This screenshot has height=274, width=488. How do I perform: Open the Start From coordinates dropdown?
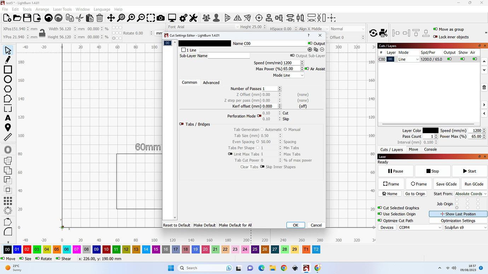pos(471,193)
